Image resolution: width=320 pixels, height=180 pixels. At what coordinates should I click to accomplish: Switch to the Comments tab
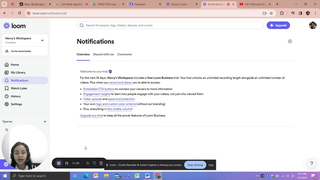(x=124, y=54)
